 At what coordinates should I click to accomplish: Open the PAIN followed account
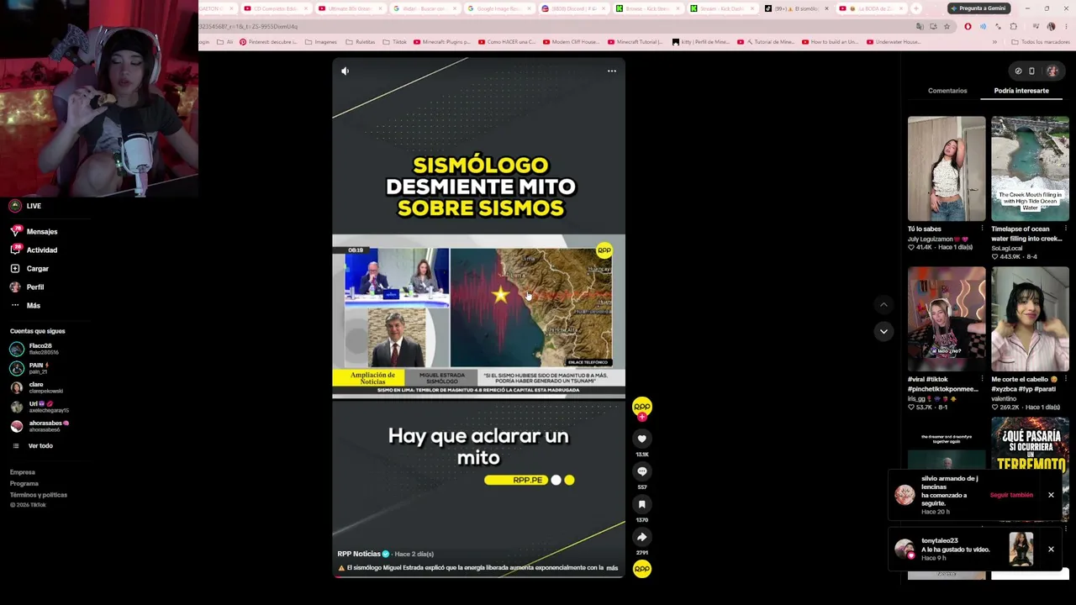pyautogui.click(x=30, y=368)
